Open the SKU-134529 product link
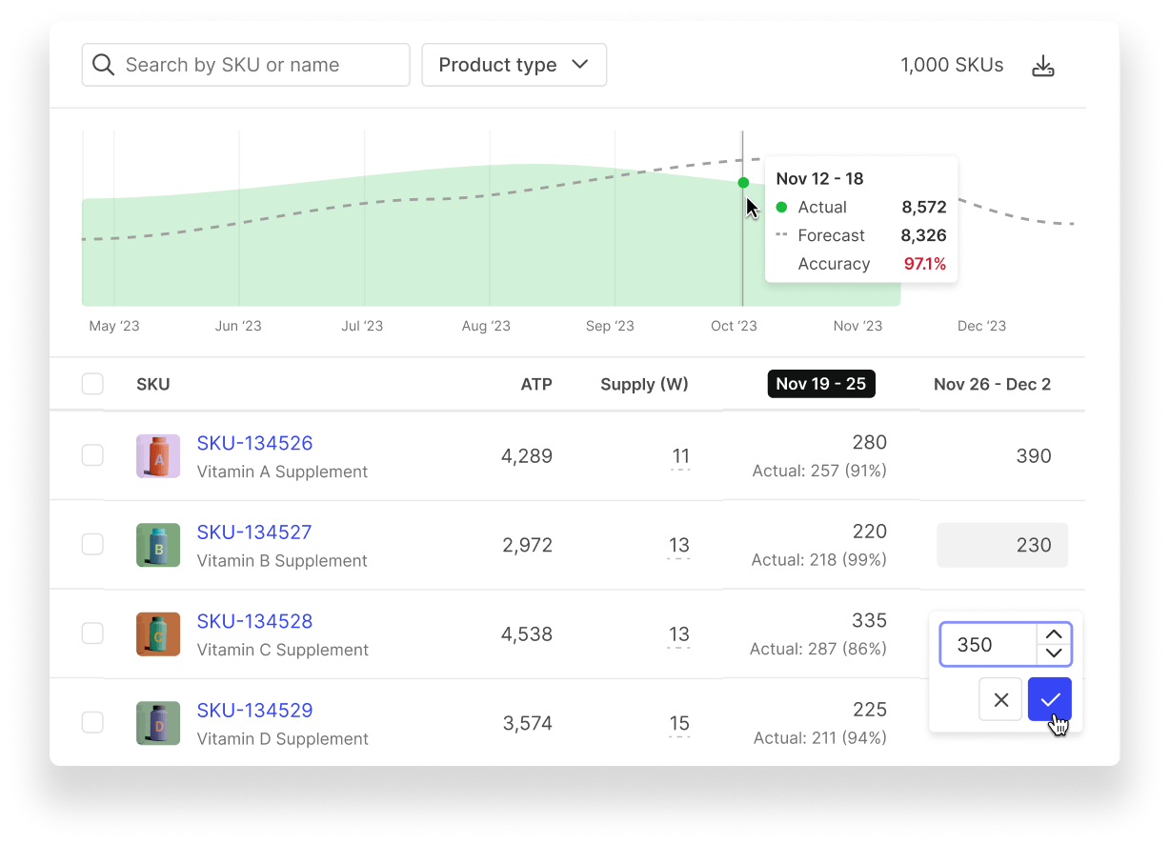 [x=254, y=710]
